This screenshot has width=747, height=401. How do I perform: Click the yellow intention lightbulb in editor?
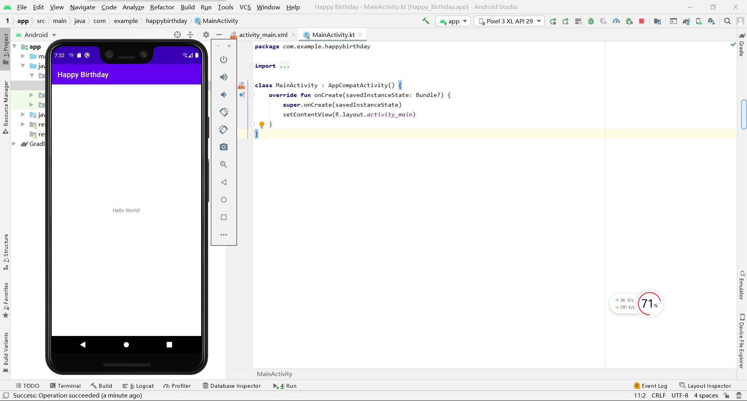[x=262, y=125]
